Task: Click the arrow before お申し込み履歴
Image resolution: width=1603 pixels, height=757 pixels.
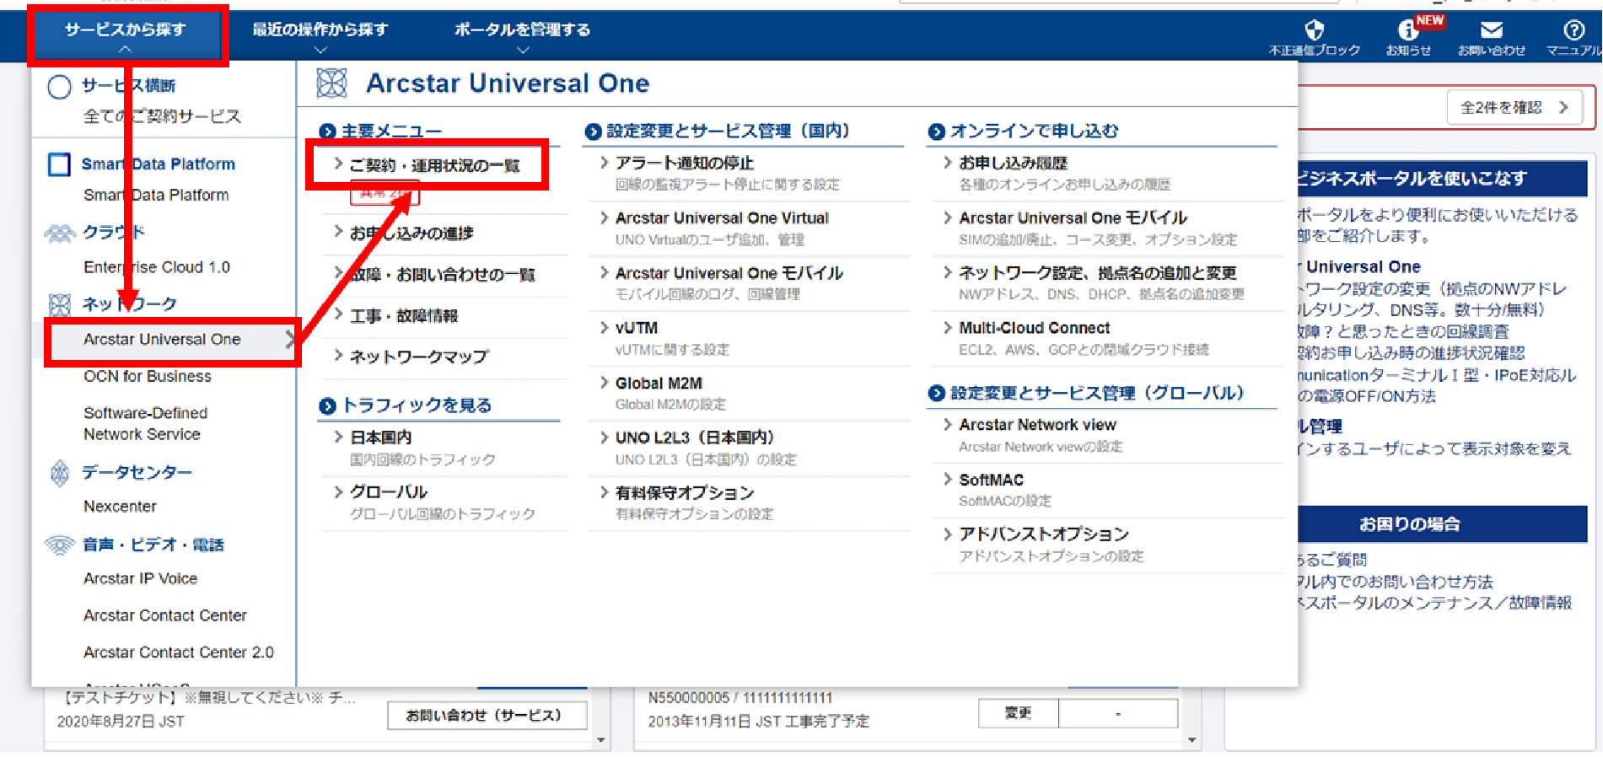Action: click(948, 162)
